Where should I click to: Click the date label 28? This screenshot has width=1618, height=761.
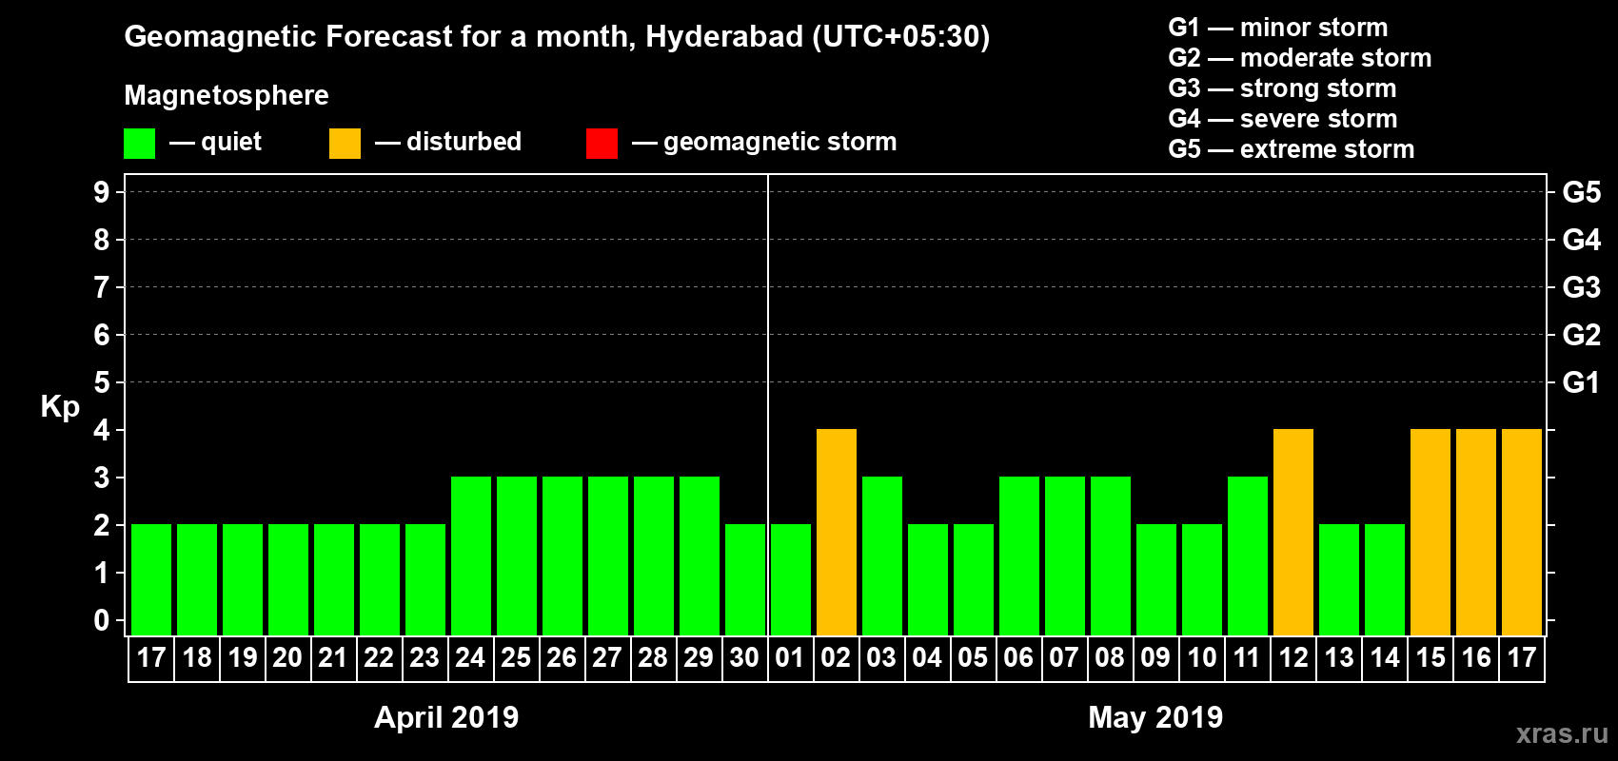(653, 658)
